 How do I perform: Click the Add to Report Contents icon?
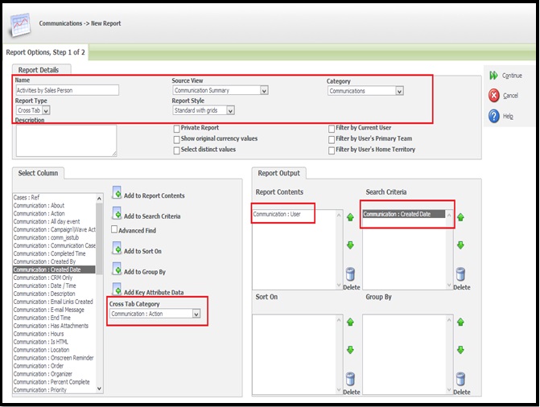point(117,195)
